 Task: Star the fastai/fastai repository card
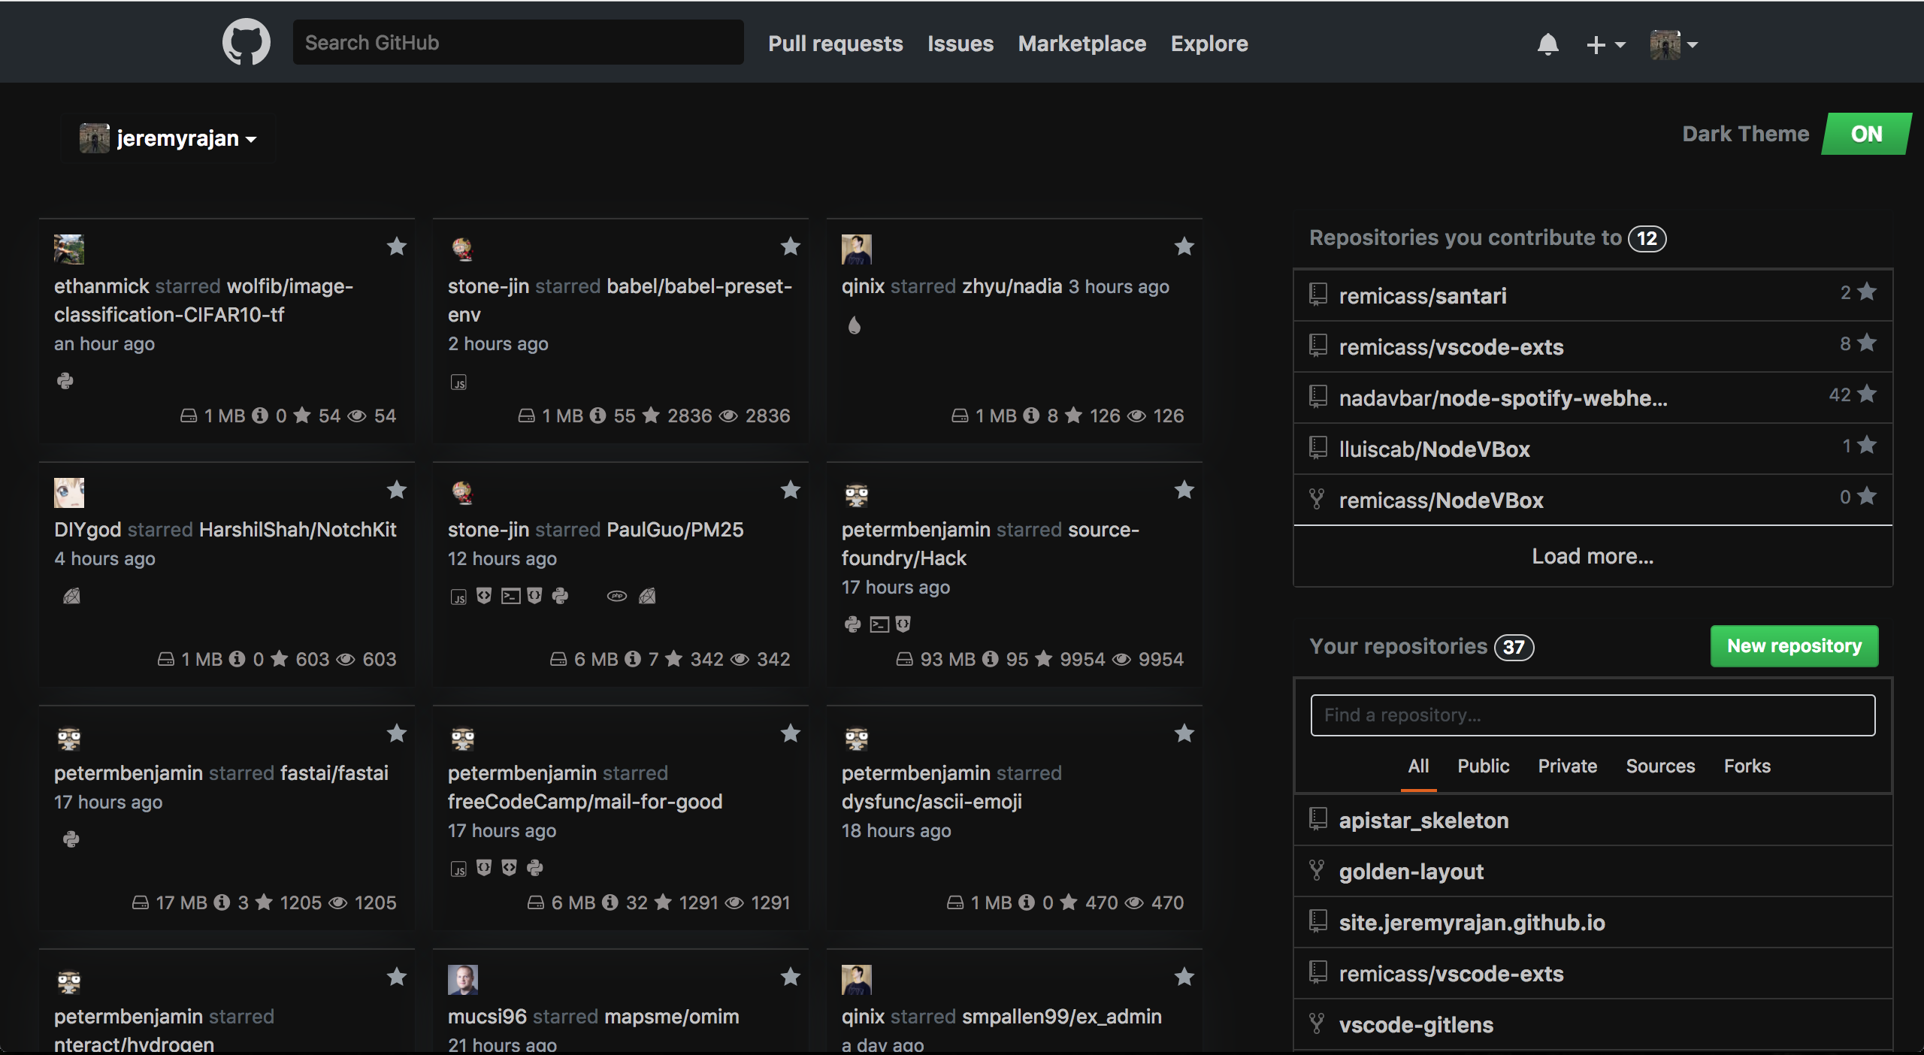click(397, 734)
